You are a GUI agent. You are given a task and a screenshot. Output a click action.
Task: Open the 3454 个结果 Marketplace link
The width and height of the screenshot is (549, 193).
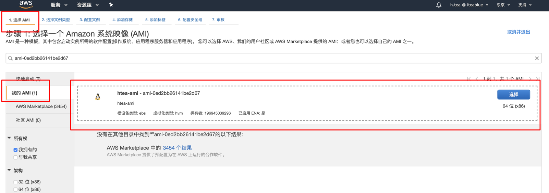click(177, 148)
